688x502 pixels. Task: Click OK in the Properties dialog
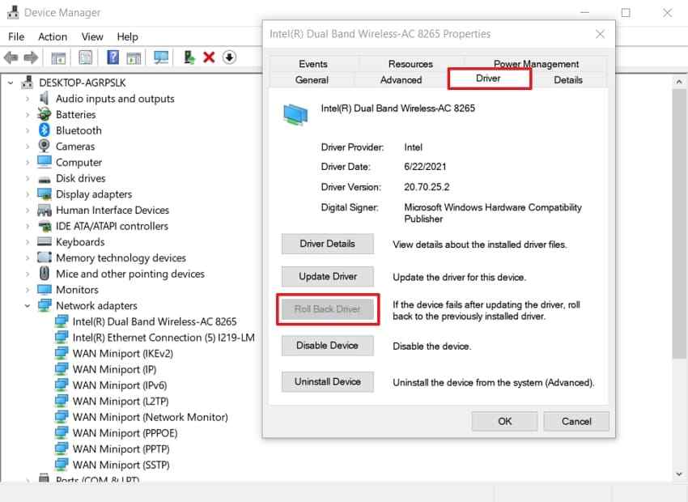(504, 421)
